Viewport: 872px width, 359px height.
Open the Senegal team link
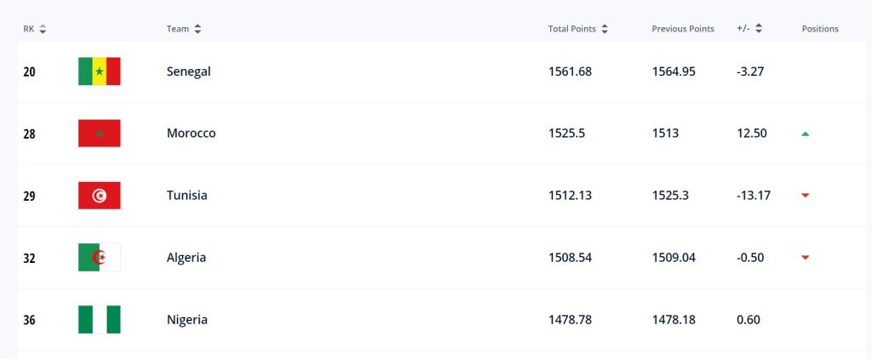point(188,71)
